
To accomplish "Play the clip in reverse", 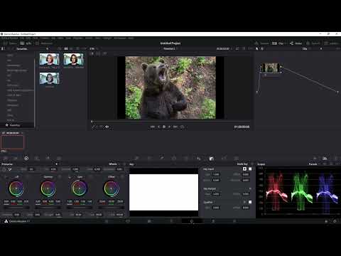I will pyautogui.click(x=158, y=127).
